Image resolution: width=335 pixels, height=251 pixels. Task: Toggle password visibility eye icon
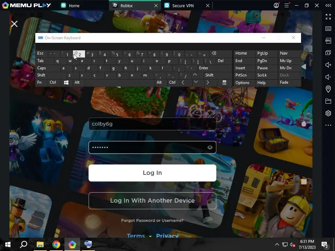[x=210, y=147]
